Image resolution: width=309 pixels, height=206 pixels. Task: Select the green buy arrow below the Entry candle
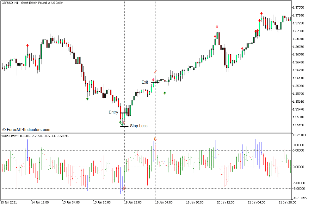[120, 122]
